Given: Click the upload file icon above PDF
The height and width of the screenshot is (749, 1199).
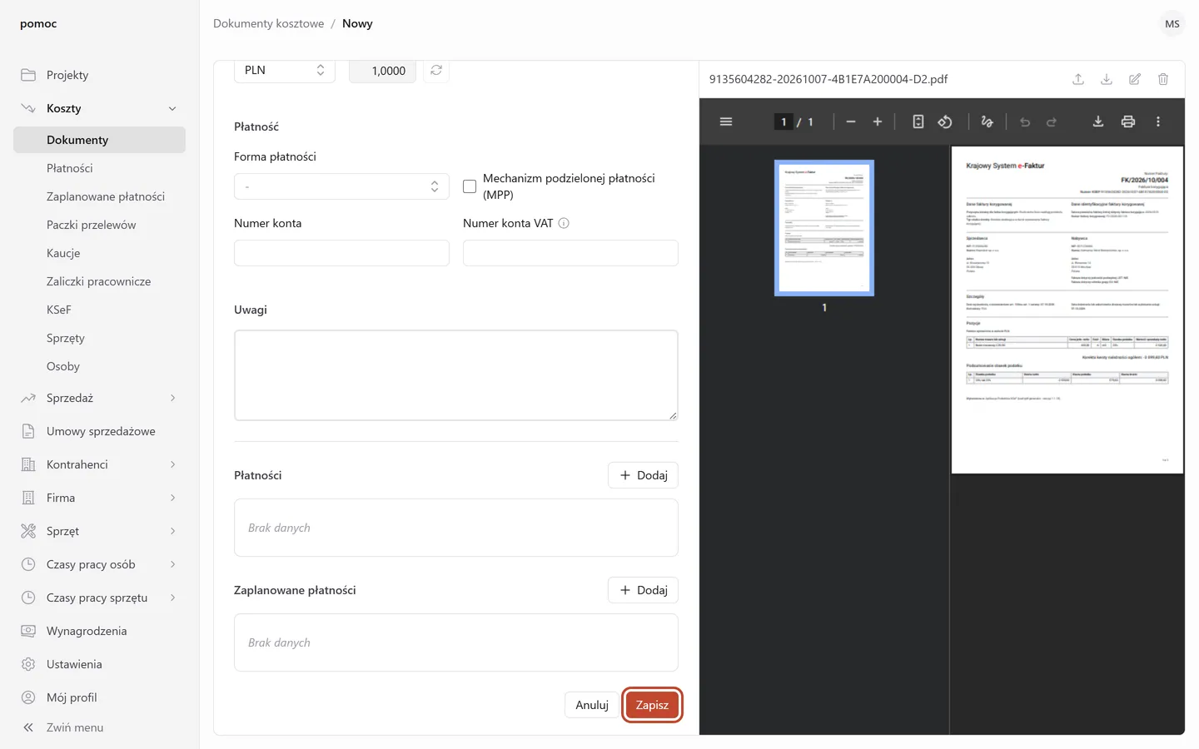Looking at the screenshot, I should pyautogui.click(x=1078, y=79).
